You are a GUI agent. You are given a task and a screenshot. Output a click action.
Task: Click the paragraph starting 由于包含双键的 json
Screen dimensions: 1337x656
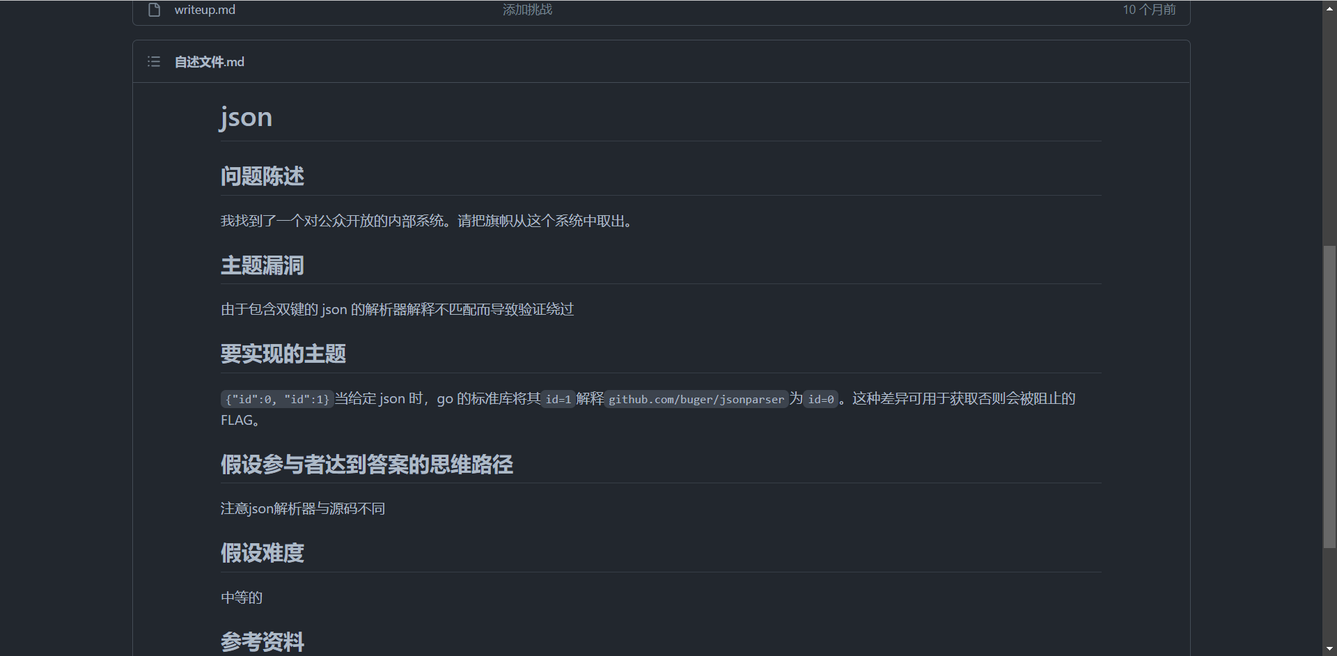(397, 309)
